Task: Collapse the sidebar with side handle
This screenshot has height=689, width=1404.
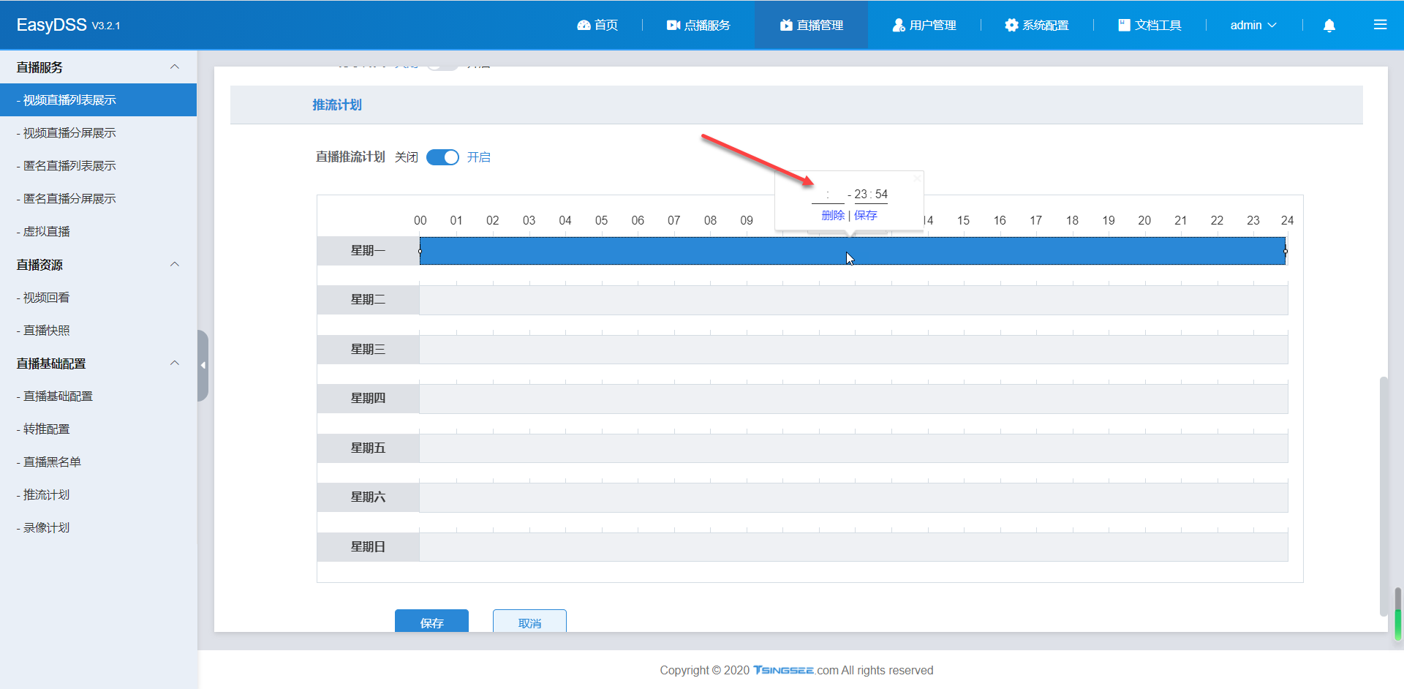Action: (x=203, y=365)
